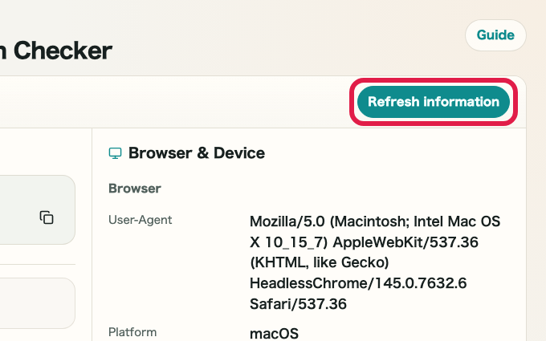Select the macOS platform value
The image size is (546, 341).
tap(274, 333)
